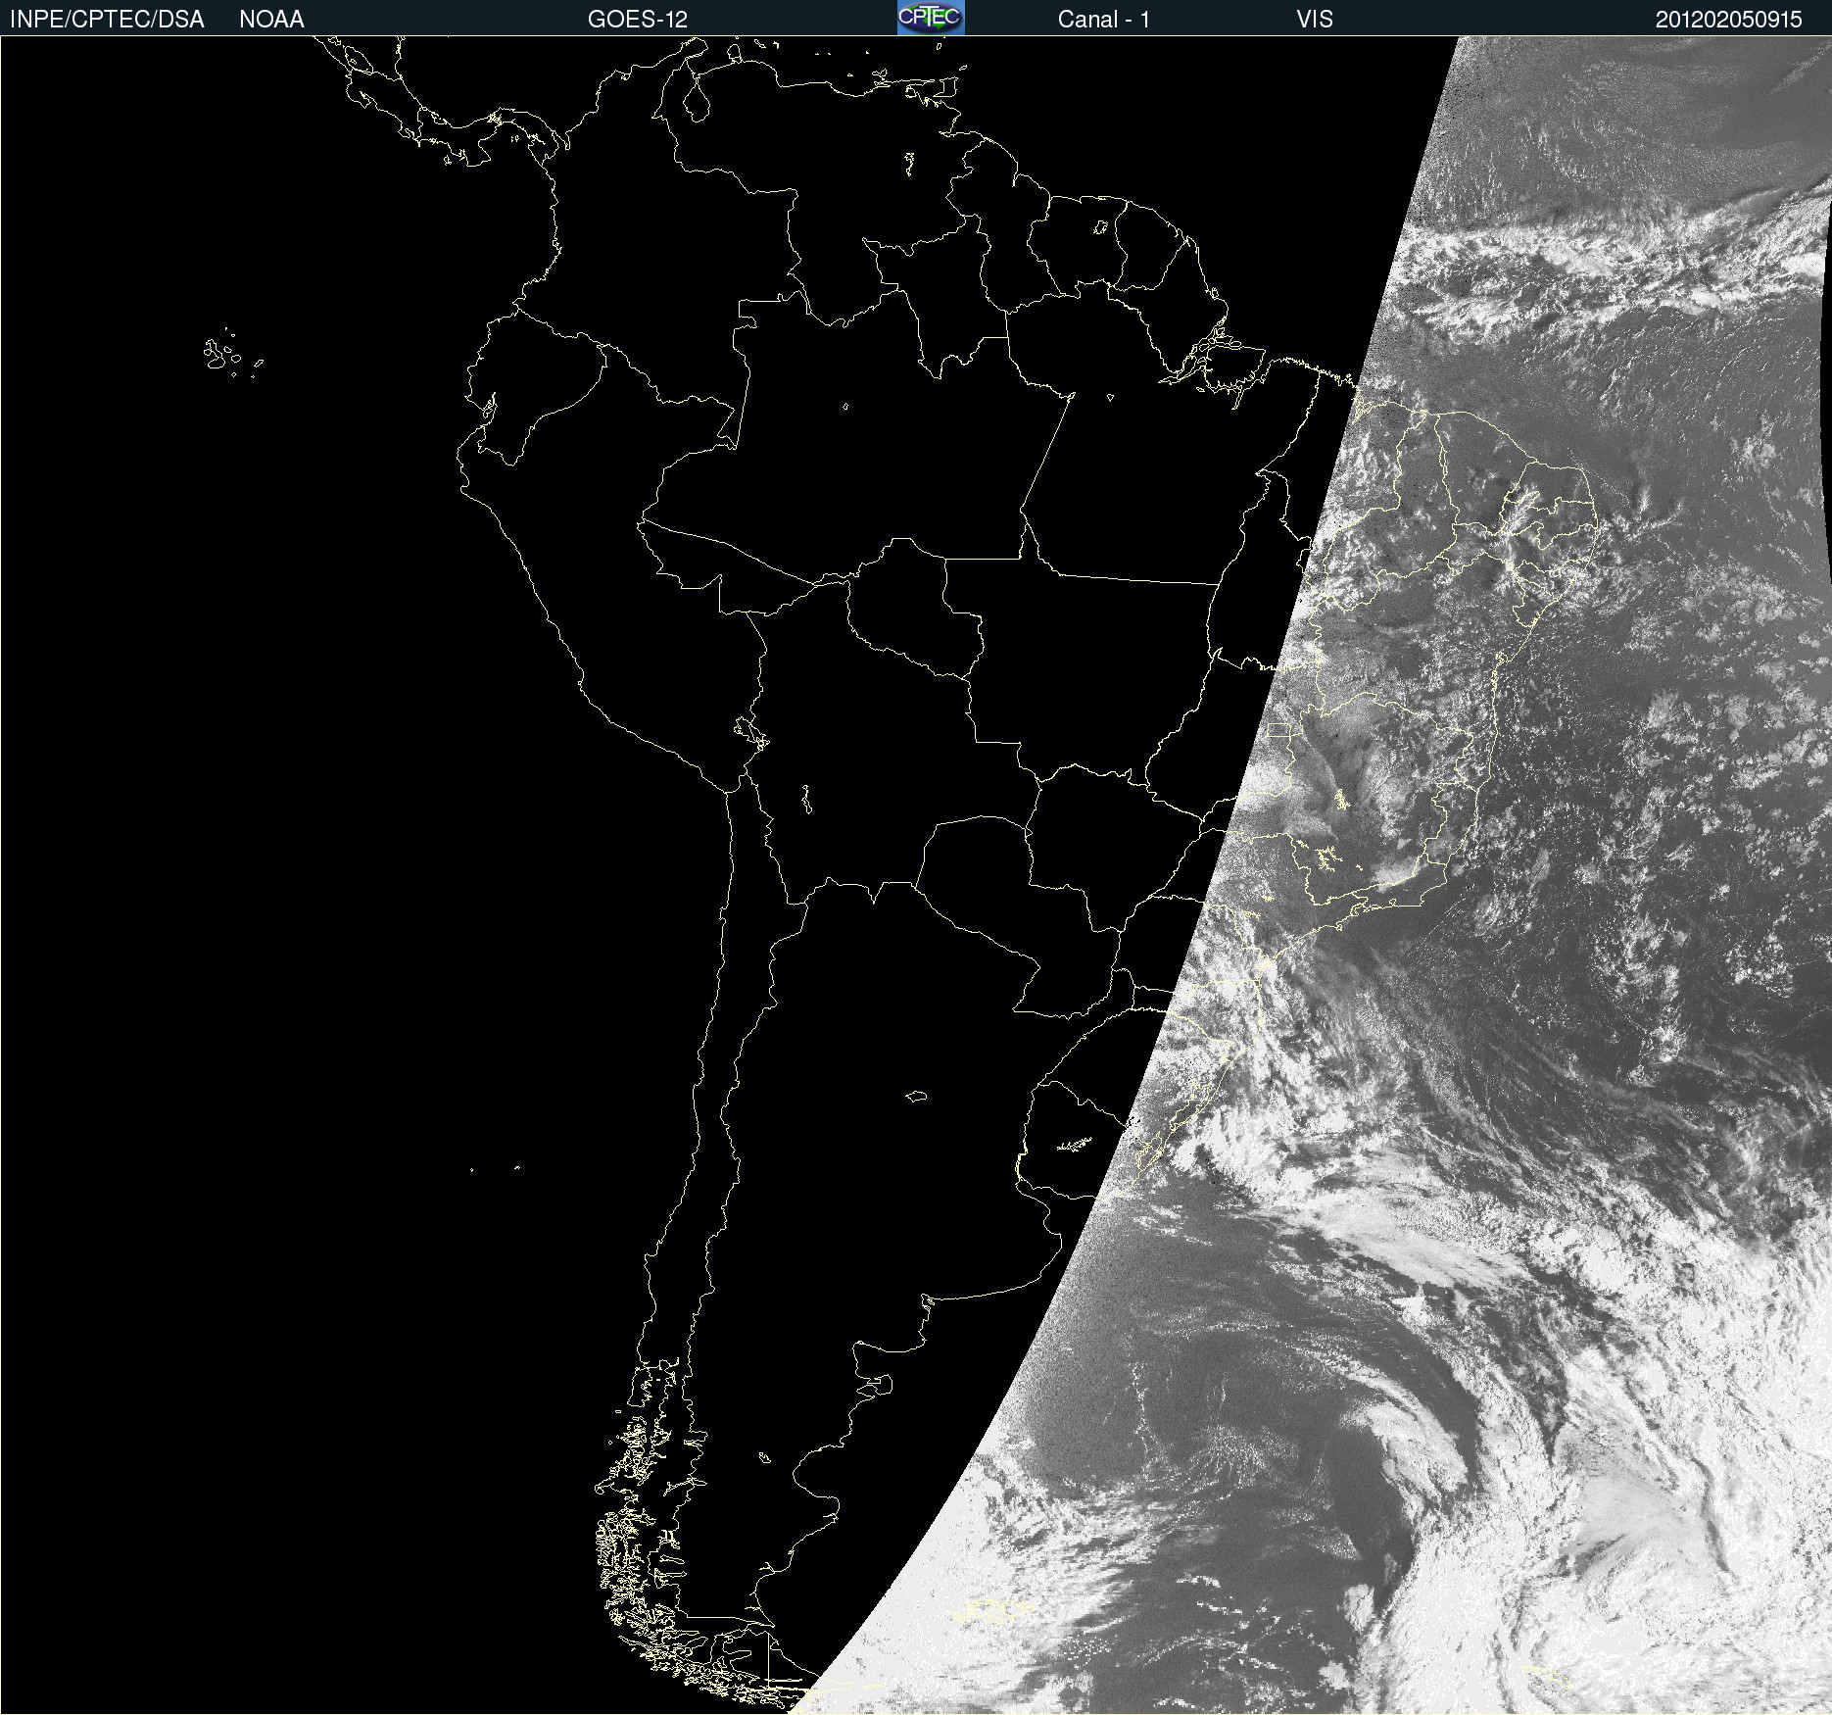
Task: Click the NOAA label in the header
Action: pyautogui.click(x=271, y=20)
